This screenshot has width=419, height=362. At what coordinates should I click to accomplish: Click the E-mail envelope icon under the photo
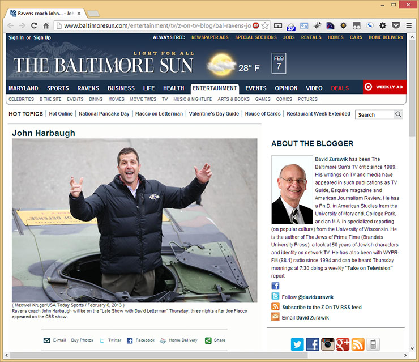46,340
